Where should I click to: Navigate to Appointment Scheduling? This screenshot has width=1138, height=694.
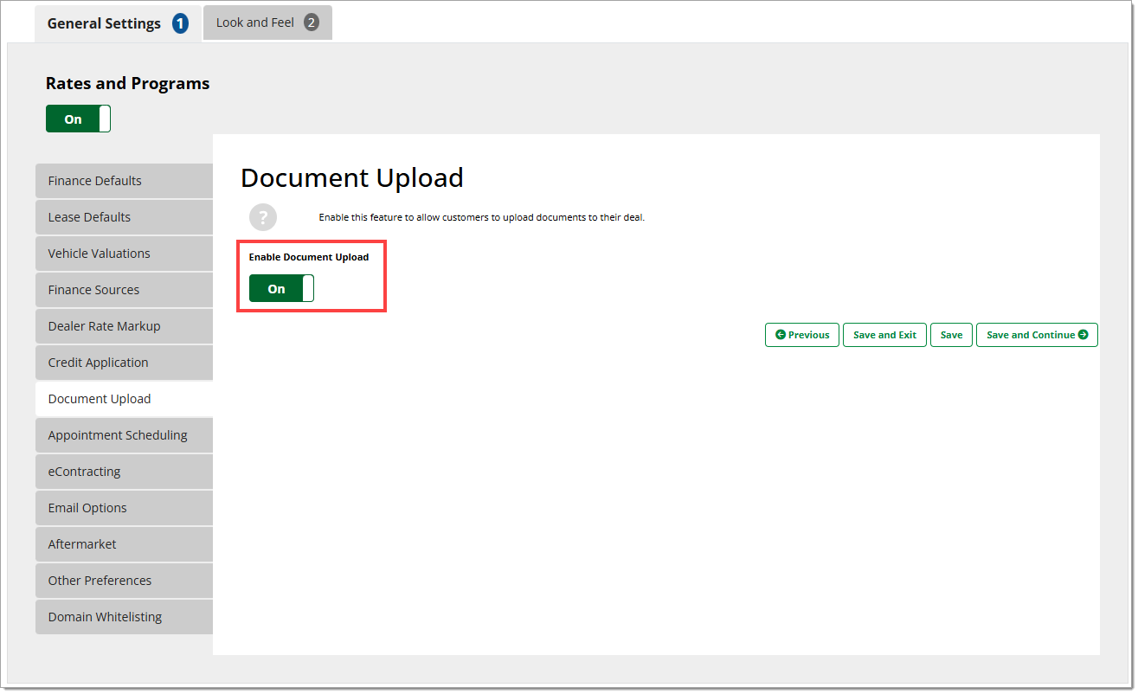pos(124,435)
